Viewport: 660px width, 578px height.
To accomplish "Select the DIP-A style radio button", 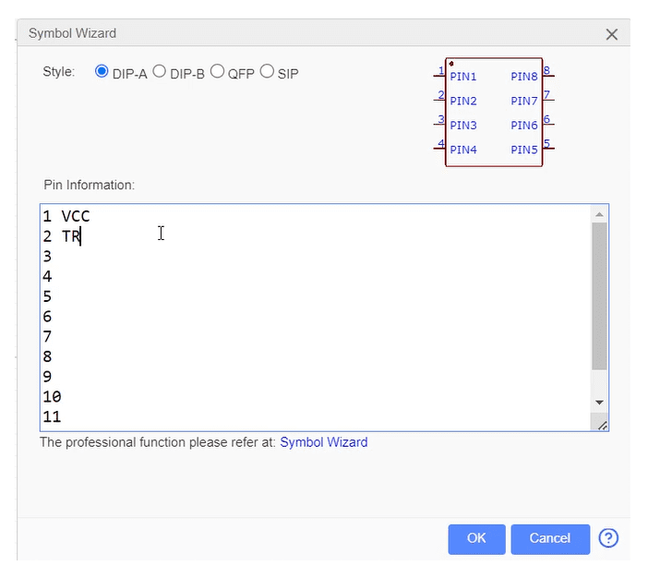I will [x=102, y=72].
